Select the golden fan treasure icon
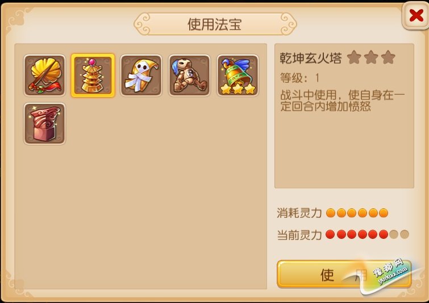This screenshot has height=303, width=429. [x=44, y=75]
